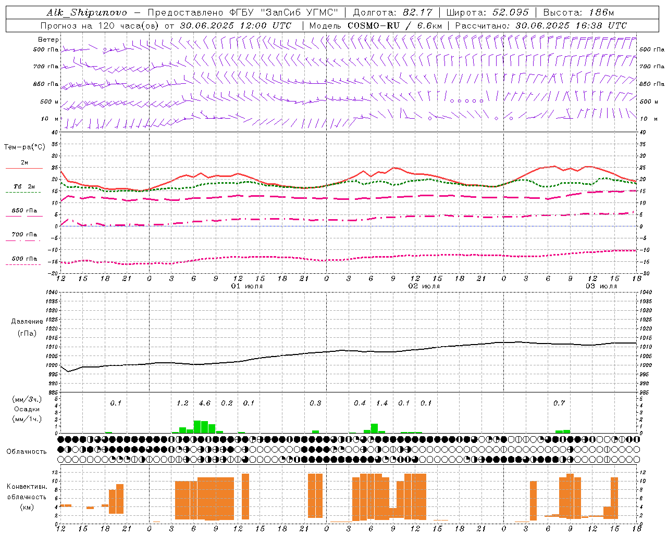Click the 1.2 precipitation amount value
This screenshot has height=533, width=667.
pyautogui.click(x=182, y=403)
